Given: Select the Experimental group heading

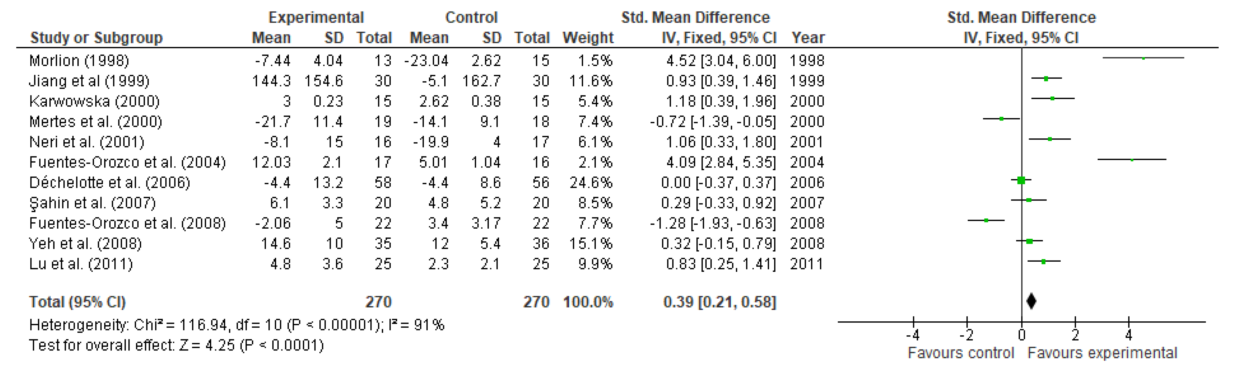Looking at the screenshot, I should pyautogui.click(x=316, y=17).
